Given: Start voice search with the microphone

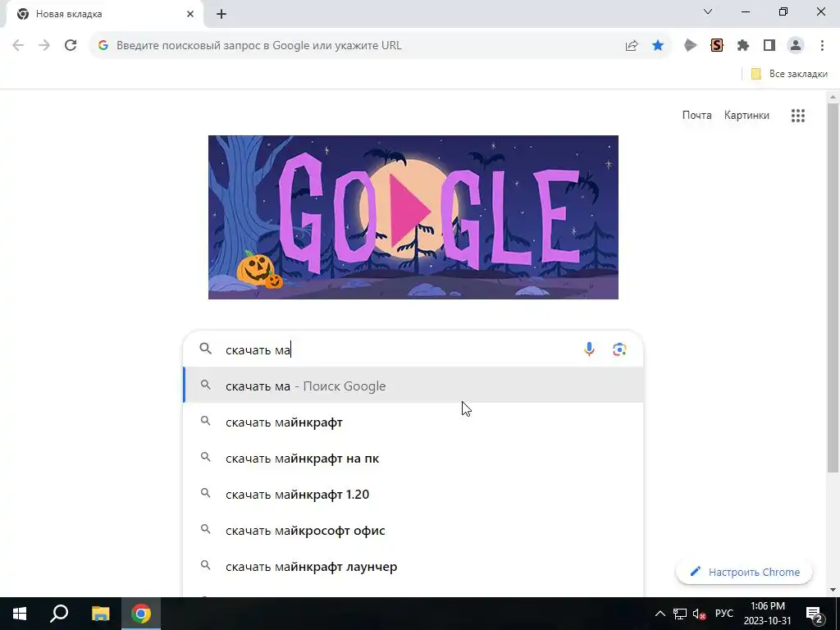Looking at the screenshot, I should coord(589,349).
